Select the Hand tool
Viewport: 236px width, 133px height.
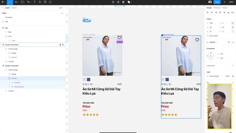pos(45,2)
